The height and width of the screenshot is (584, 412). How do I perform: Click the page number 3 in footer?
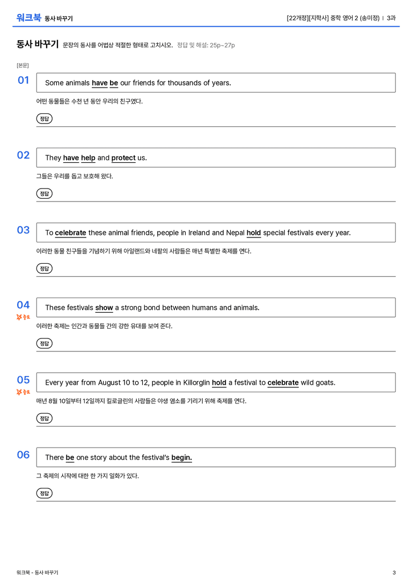click(394, 573)
